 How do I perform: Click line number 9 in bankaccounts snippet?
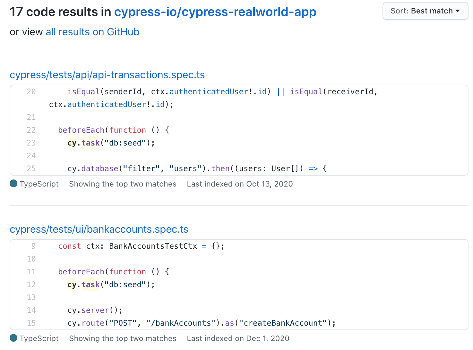(x=33, y=246)
